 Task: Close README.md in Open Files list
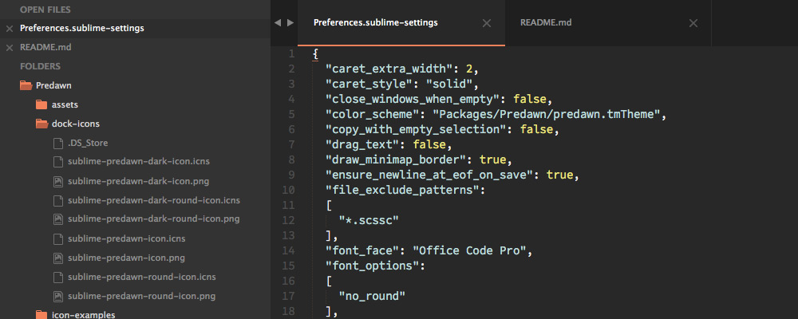point(9,47)
